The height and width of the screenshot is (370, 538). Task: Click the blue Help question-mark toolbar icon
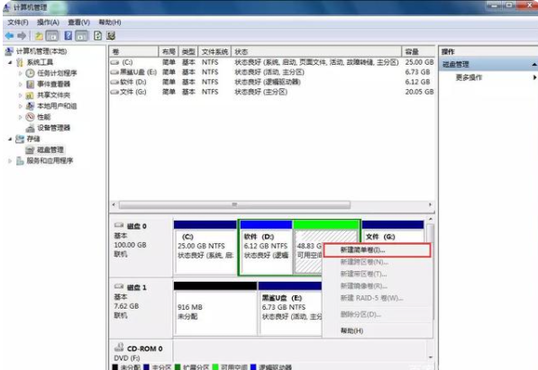[x=68, y=35]
